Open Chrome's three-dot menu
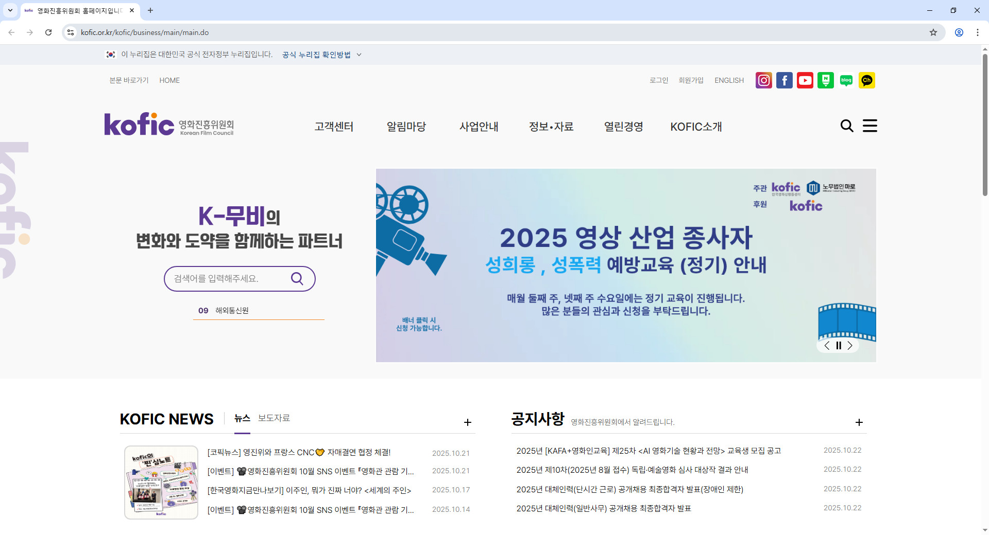 [977, 32]
